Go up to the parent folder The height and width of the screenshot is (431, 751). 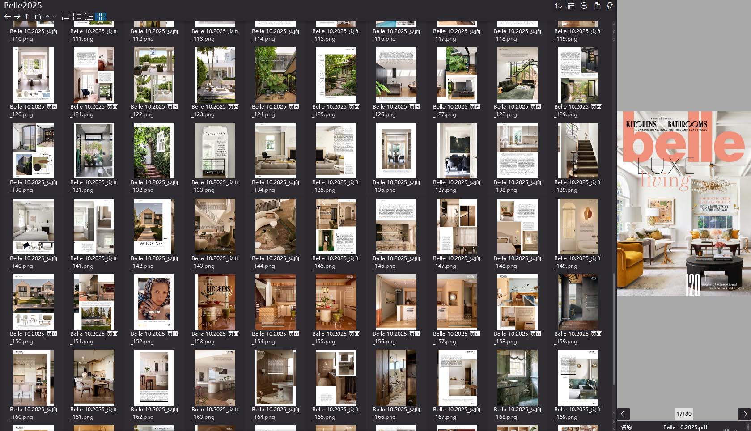point(27,17)
